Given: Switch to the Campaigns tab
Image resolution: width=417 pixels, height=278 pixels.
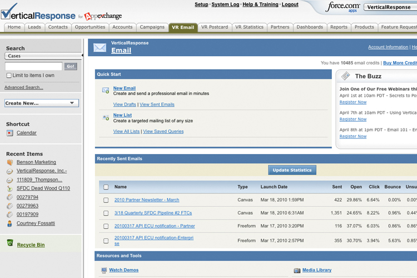Looking at the screenshot, I should tap(152, 27).
